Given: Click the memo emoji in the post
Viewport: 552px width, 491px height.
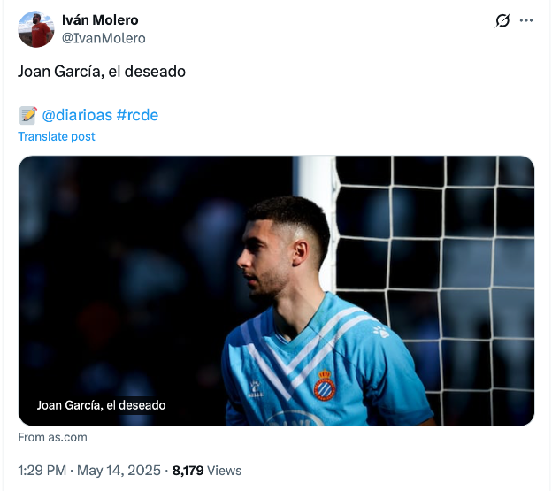Looking at the screenshot, I should point(27,115).
